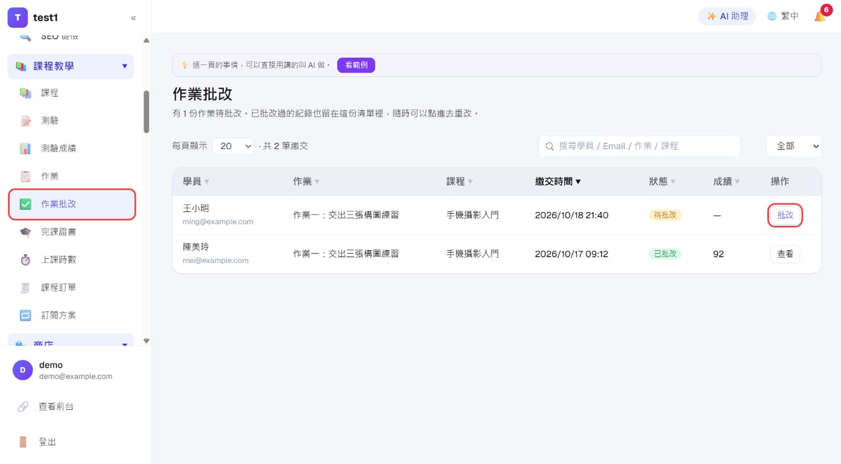Click the submission time 2026/10/17 09:12
Screen dimensions: 841x464
point(571,254)
